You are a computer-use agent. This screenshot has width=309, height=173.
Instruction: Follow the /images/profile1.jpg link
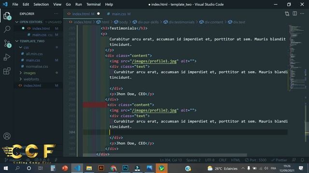(x=154, y=61)
